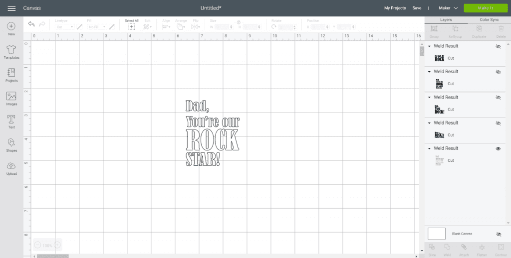Create a New project

click(11, 28)
